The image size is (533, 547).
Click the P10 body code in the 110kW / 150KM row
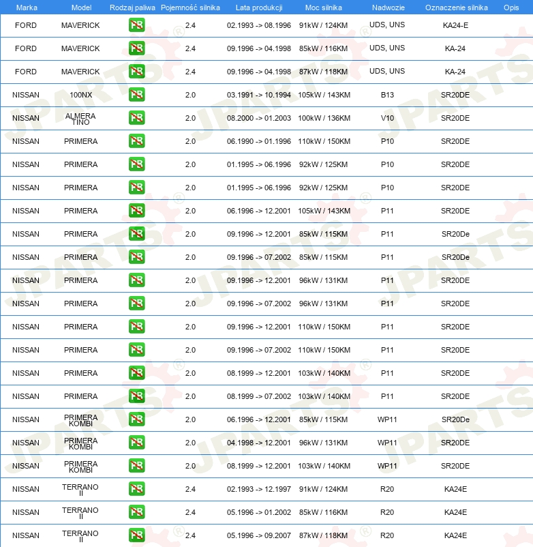[387, 141]
